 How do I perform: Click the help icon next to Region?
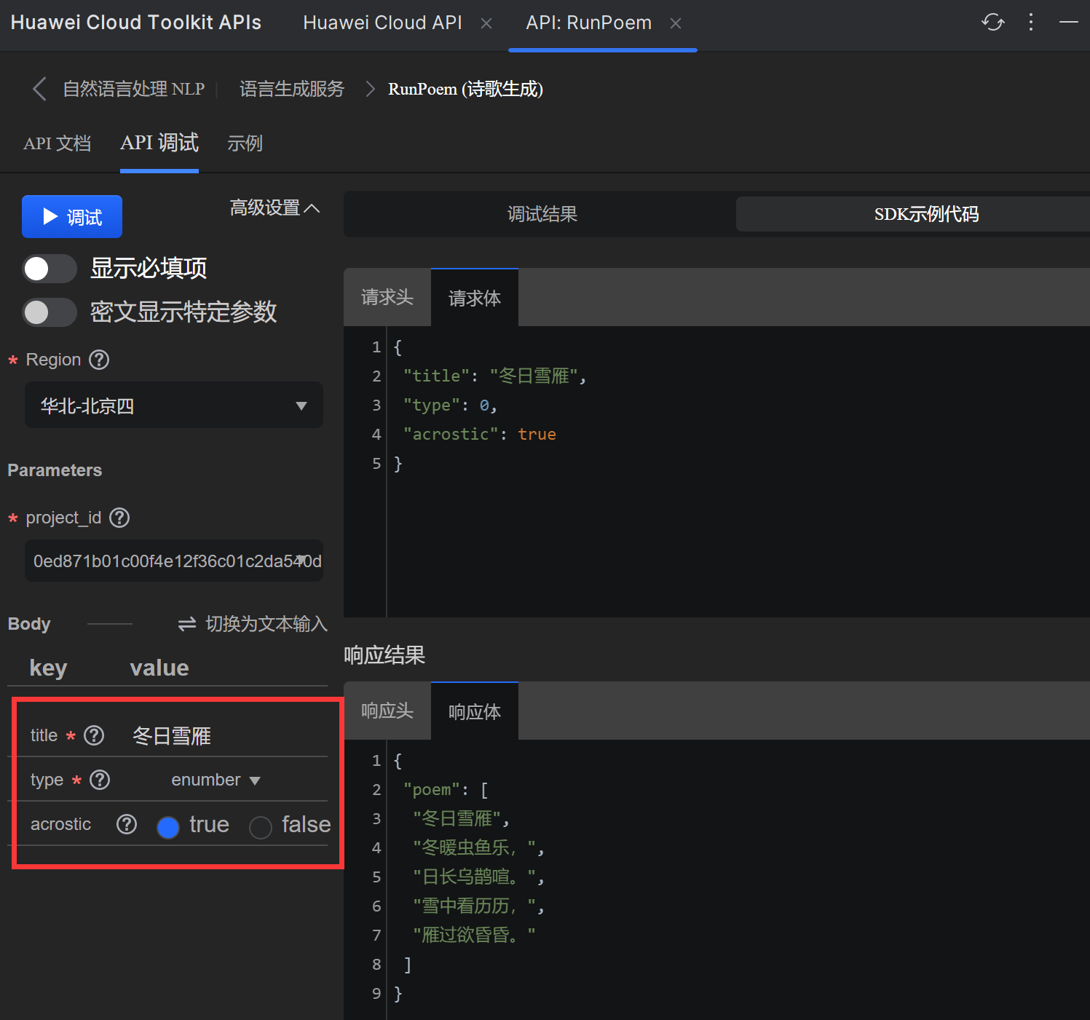99,360
